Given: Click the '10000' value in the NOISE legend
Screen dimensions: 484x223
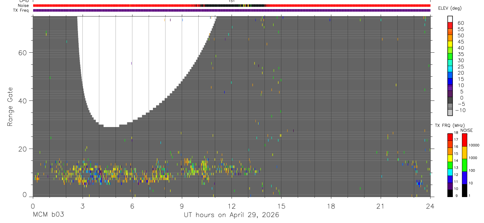Looking at the screenshot, I should pos(473,145).
